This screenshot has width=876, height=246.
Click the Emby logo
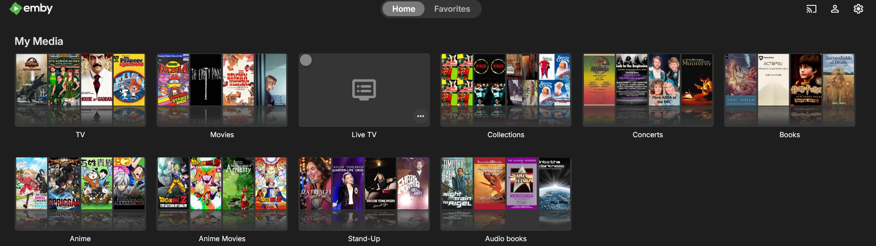(x=31, y=8)
